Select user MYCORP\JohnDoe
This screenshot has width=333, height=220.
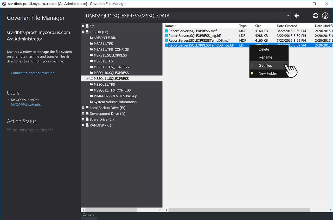pos(25,100)
